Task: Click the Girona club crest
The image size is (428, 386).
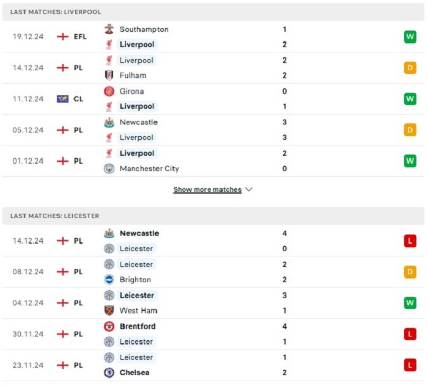Action: click(x=109, y=92)
